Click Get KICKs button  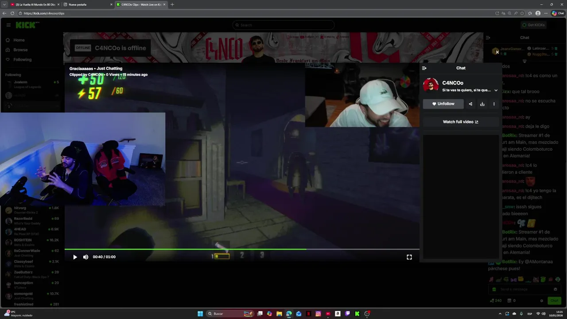[533, 25]
